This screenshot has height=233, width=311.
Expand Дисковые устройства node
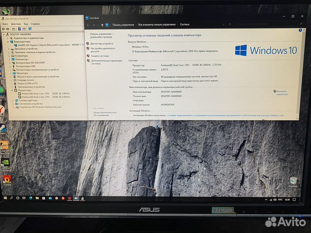coord(9,49)
